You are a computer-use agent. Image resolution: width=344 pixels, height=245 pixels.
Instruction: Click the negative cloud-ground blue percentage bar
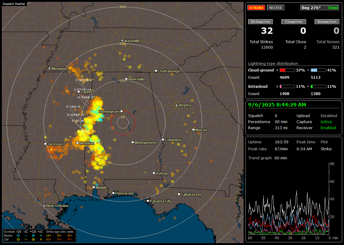pyautogui.click(x=318, y=70)
